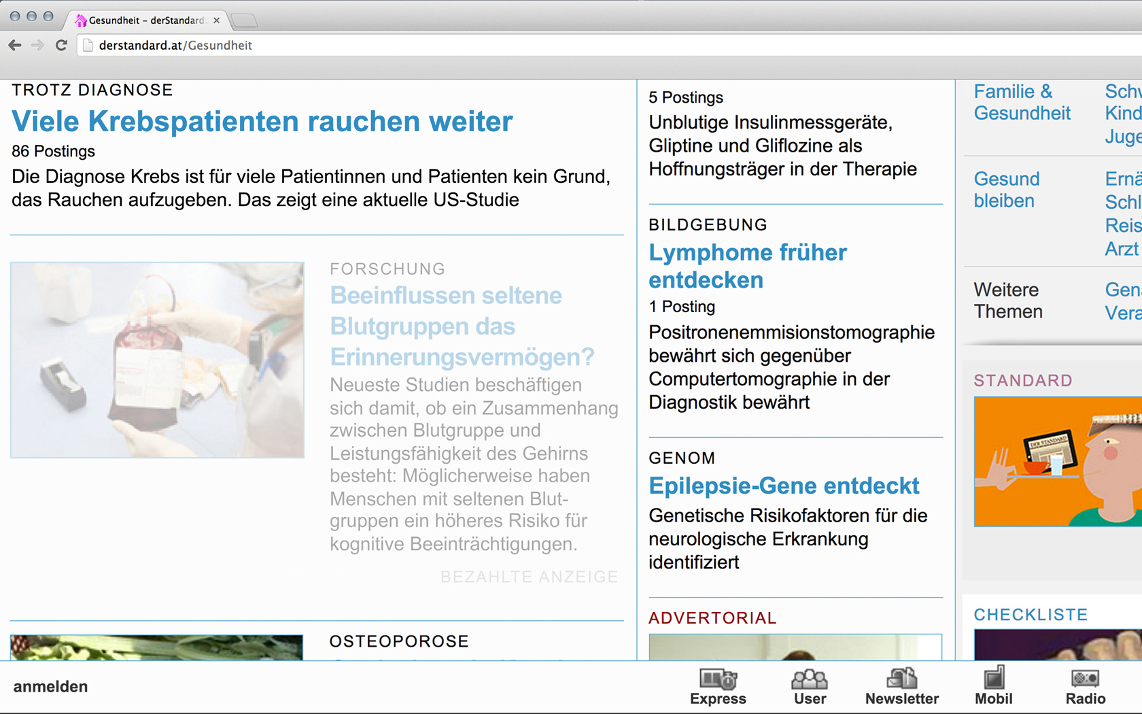
Task: Open 'Viele Krebspatienten rauchen weiter' article
Action: point(262,122)
